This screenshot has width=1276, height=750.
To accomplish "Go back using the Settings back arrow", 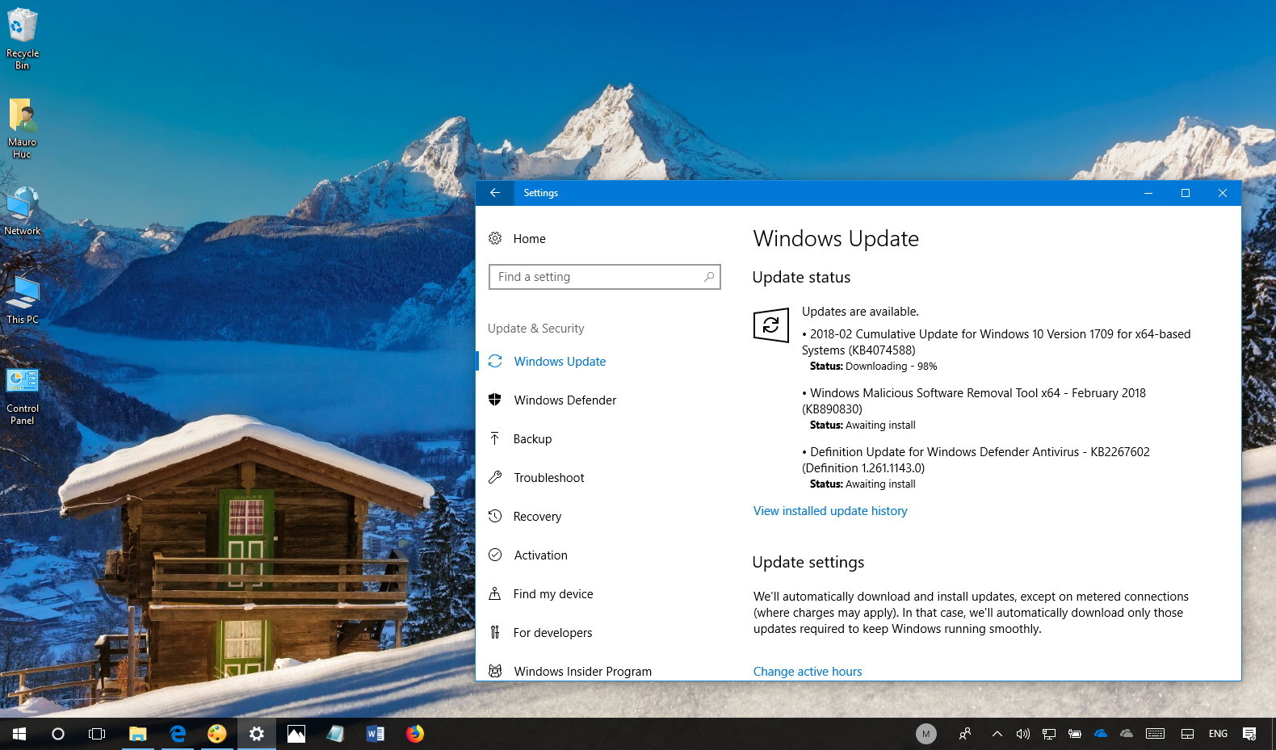I will 495,193.
